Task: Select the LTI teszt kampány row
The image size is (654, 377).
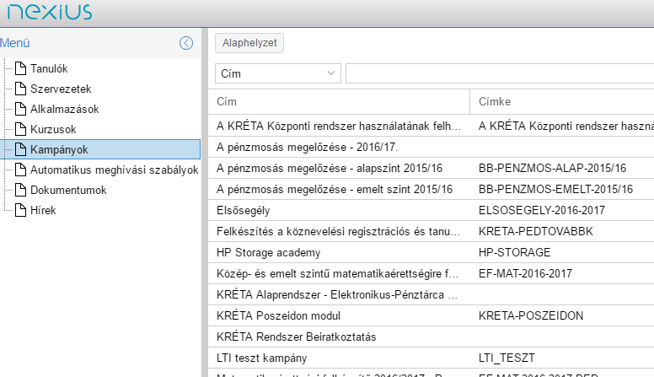Action: [x=337, y=358]
